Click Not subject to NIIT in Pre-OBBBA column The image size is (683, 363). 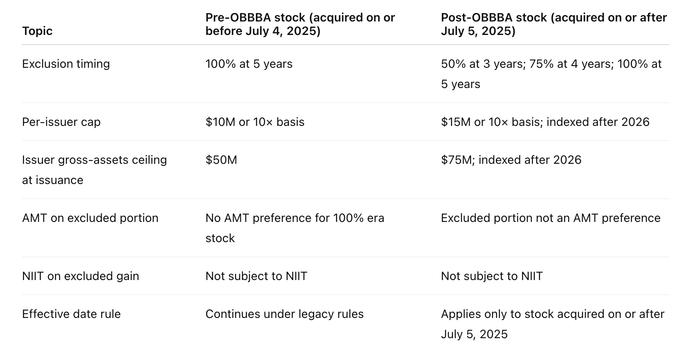(256, 276)
